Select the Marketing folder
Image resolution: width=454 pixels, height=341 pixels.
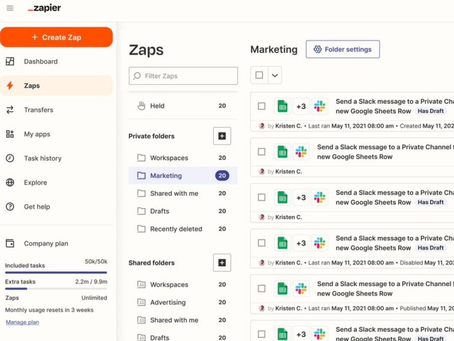(183, 176)
